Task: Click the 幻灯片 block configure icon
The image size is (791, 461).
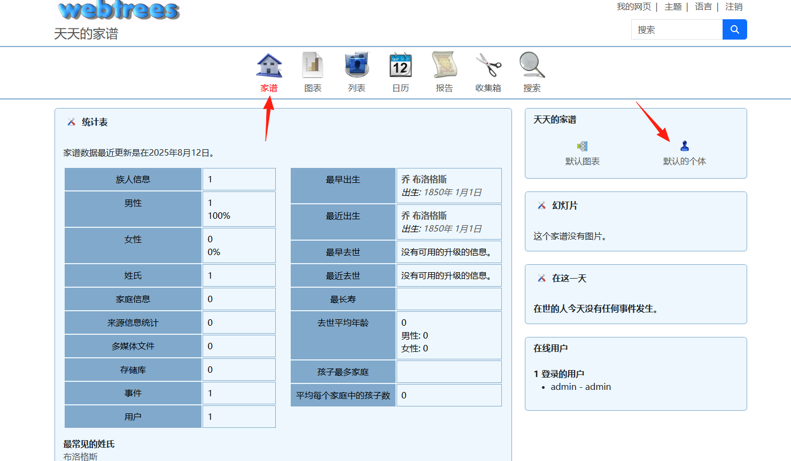Action: pyautogui.click(x=541, y=205)
